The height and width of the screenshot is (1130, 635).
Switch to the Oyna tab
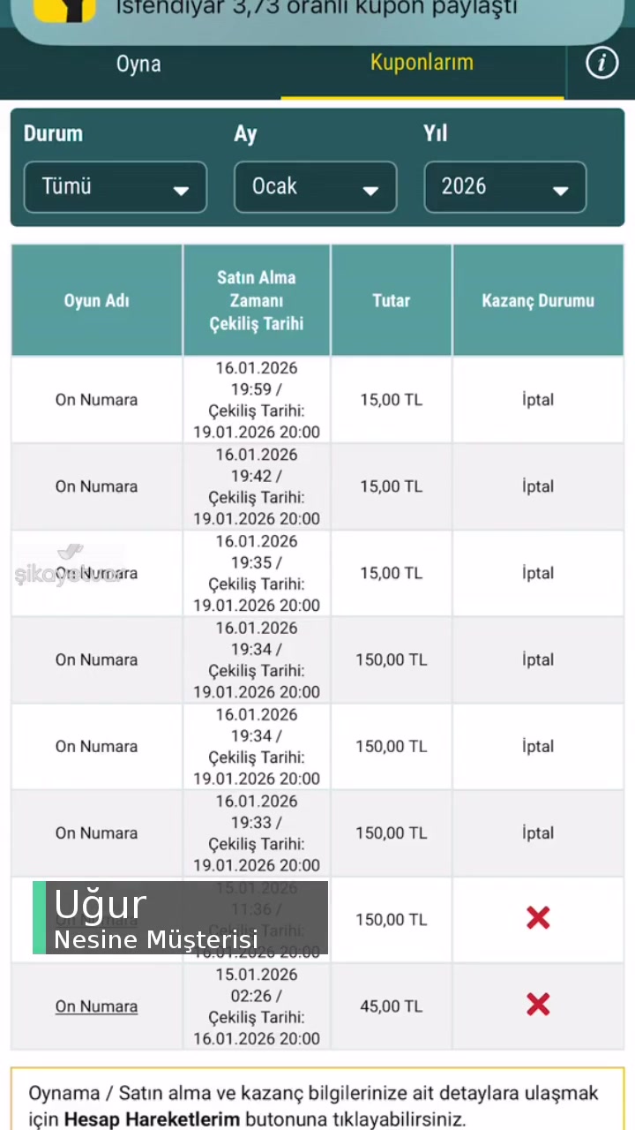click(138, 63)
